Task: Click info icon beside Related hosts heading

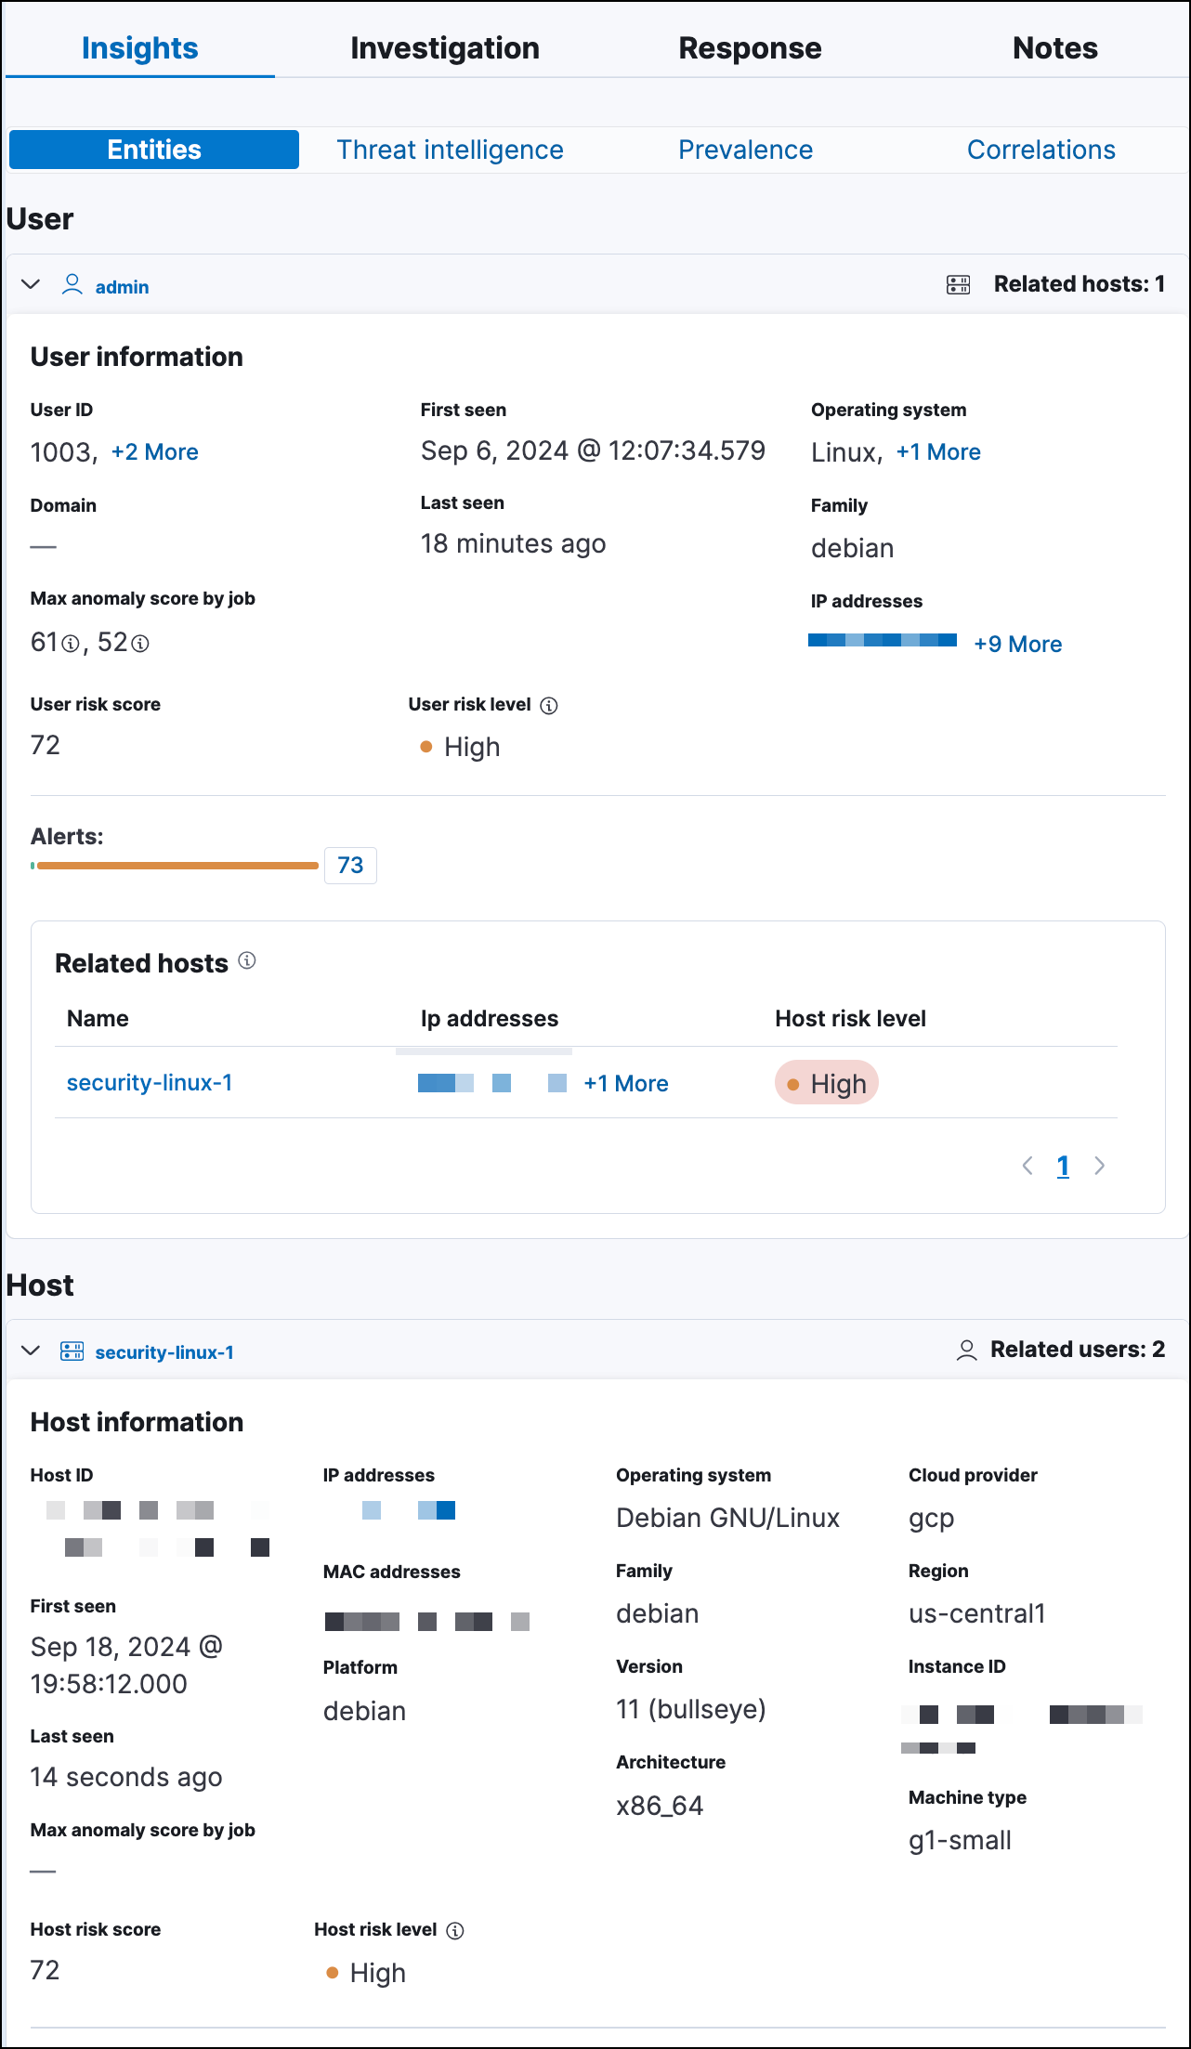Action: point(247,960)
